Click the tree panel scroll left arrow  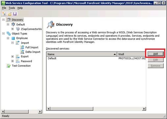3,111
